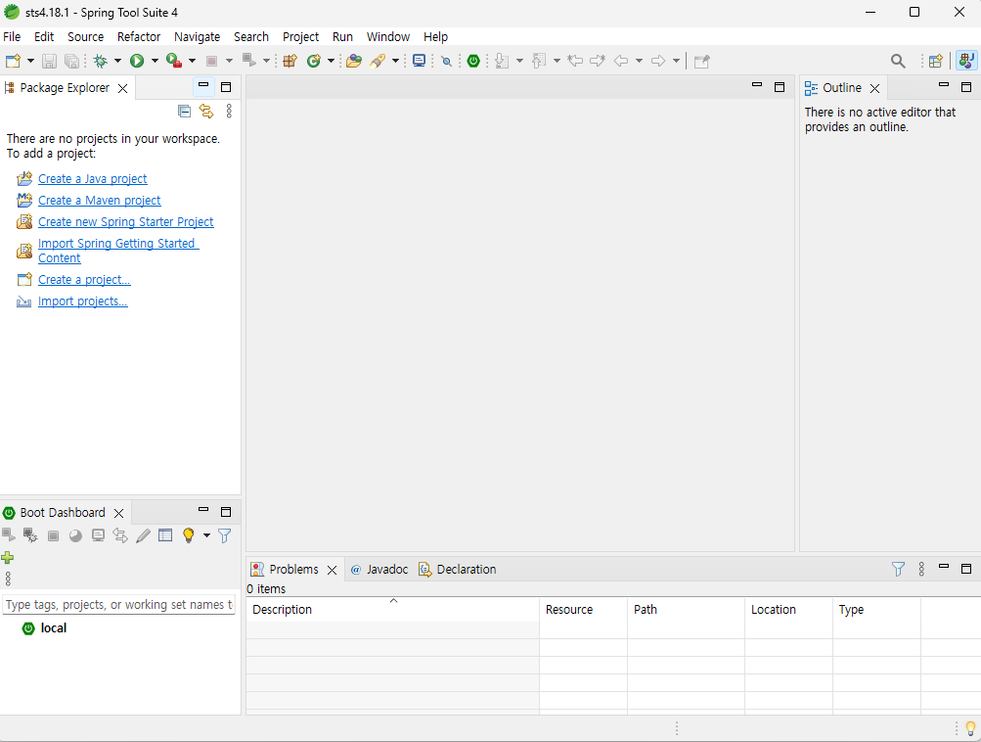Toggle the Boot Dashboard lightbulb icon
981x742 pixels.
[x=189, y=535]
